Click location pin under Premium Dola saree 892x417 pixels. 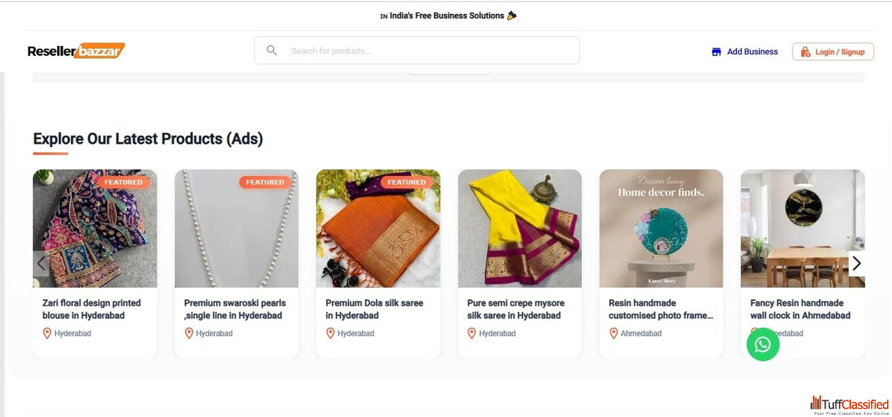330,333
